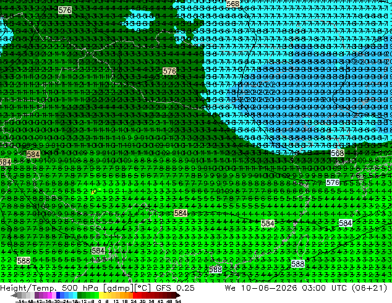Click the 576 contour label at the right side
This screenshot has width=392, height=303.
[333, 182]
